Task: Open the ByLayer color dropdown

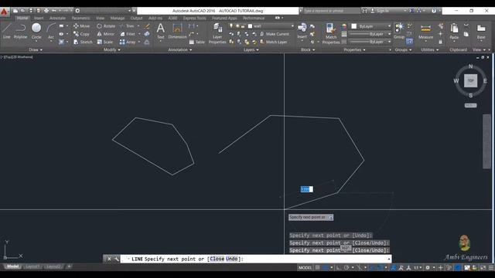Action: (371, 26)
